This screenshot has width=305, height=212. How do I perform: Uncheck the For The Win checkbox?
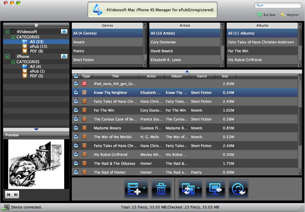76,110
